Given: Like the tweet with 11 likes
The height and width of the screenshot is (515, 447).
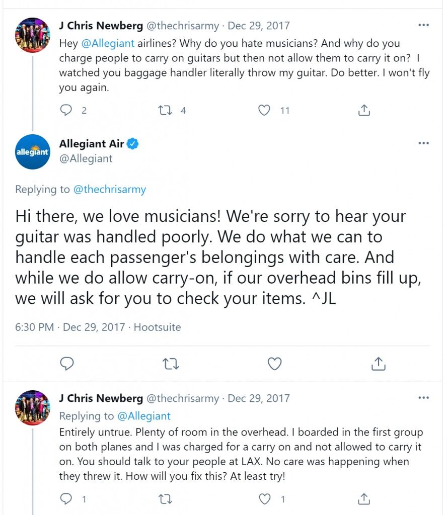Looking at the screenshot, I should pos(264,110).
